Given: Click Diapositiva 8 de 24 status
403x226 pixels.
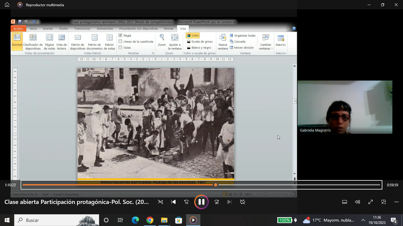Looking at the screenshot, I should 25,194.
